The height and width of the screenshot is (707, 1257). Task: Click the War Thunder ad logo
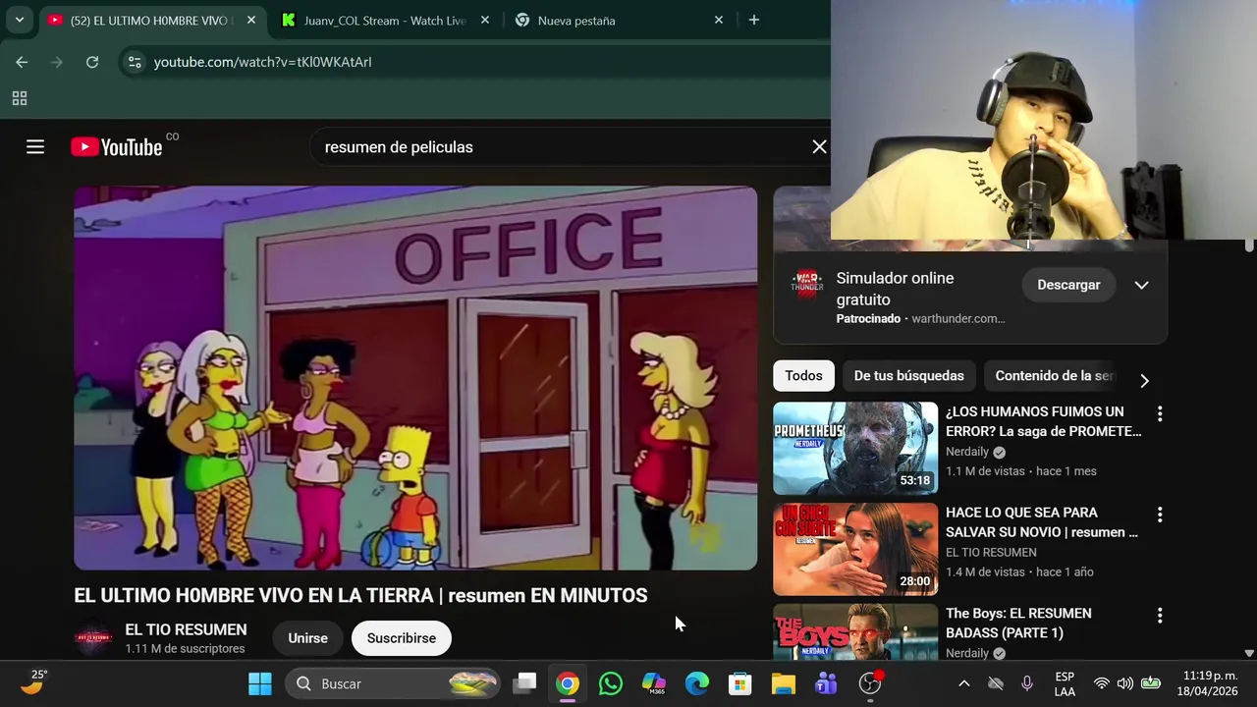pyautogui.click(x=806, y=285)
